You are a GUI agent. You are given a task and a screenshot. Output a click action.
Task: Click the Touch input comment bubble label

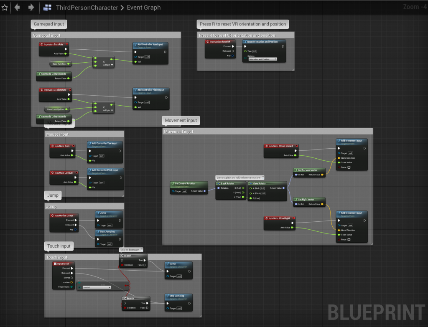[x=59, y=246]
